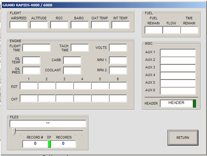
Task: Click the VOLTS field
Action: [x=118, y=48]
